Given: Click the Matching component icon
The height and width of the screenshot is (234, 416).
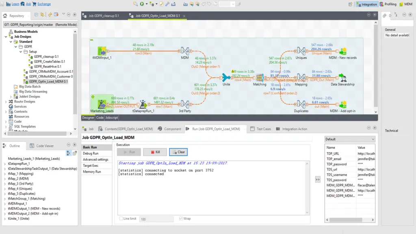Looking at the screenshot, I should tap(260, 77).
